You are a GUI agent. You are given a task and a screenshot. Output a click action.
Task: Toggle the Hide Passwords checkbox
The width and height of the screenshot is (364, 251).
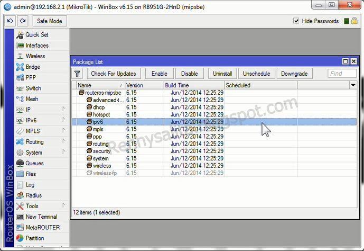(x=296, y=21)
